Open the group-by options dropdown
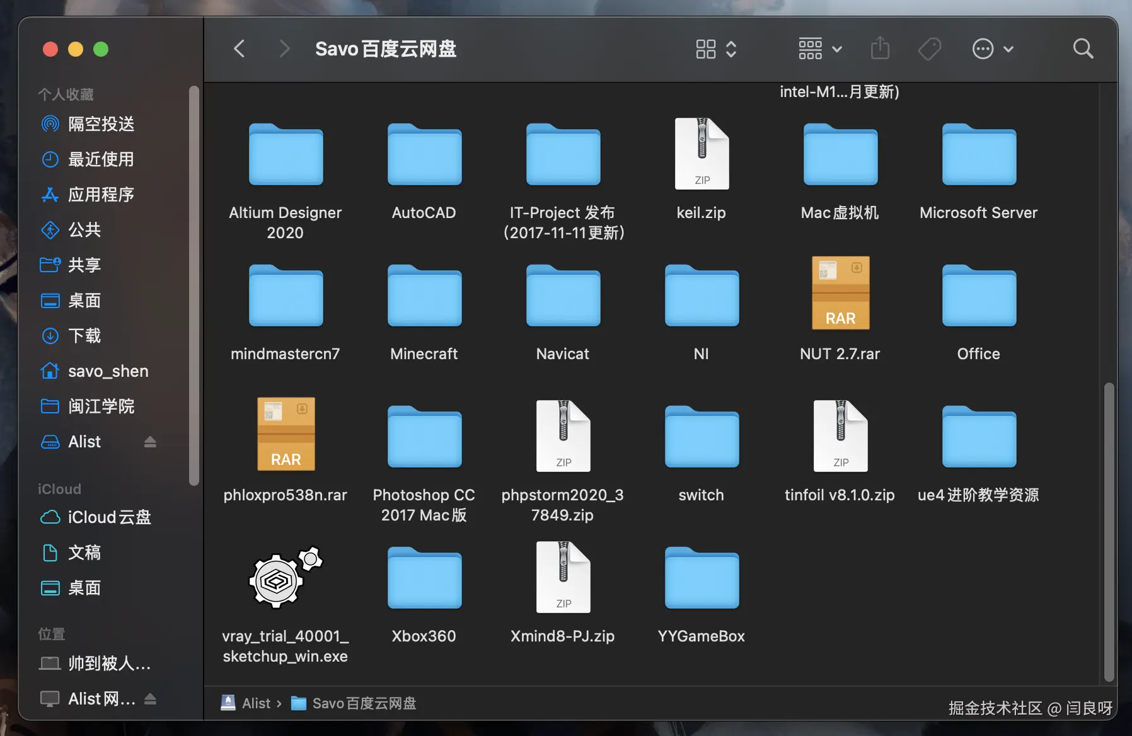This screenshot has width=1132, height=736. 820,49
